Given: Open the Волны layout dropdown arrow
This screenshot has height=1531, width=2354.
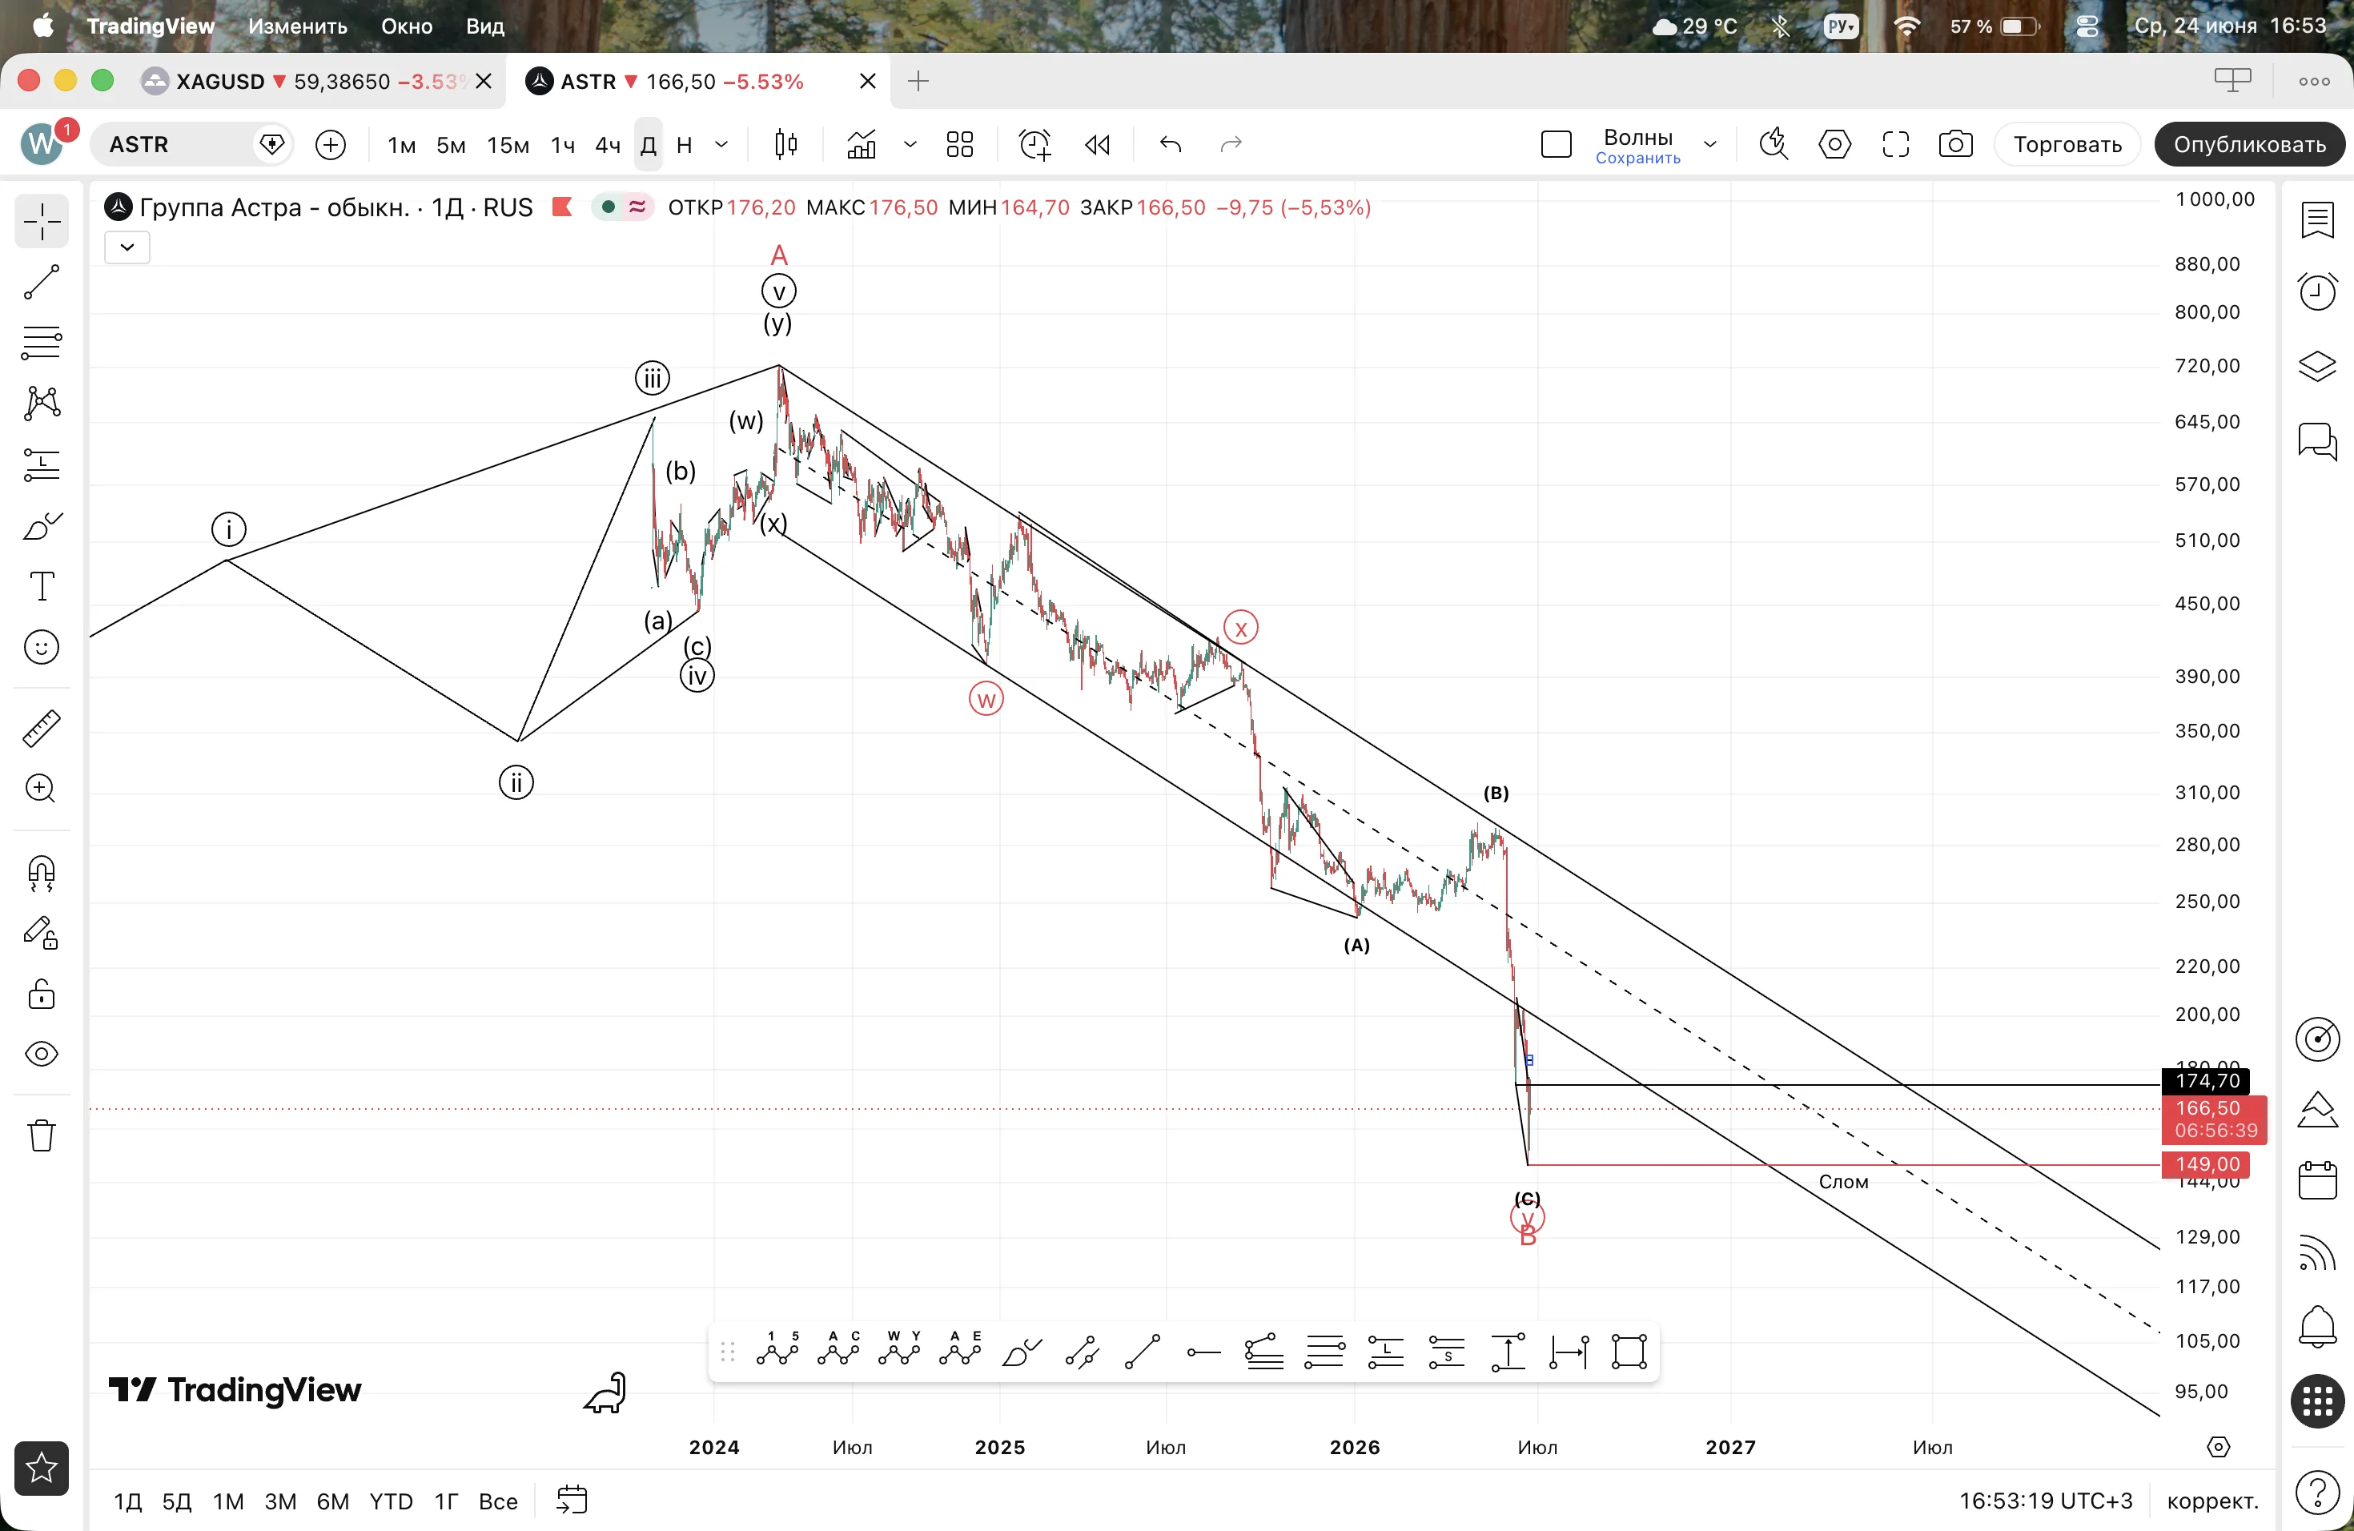Looking at the screenshot, I should 1710,144.
